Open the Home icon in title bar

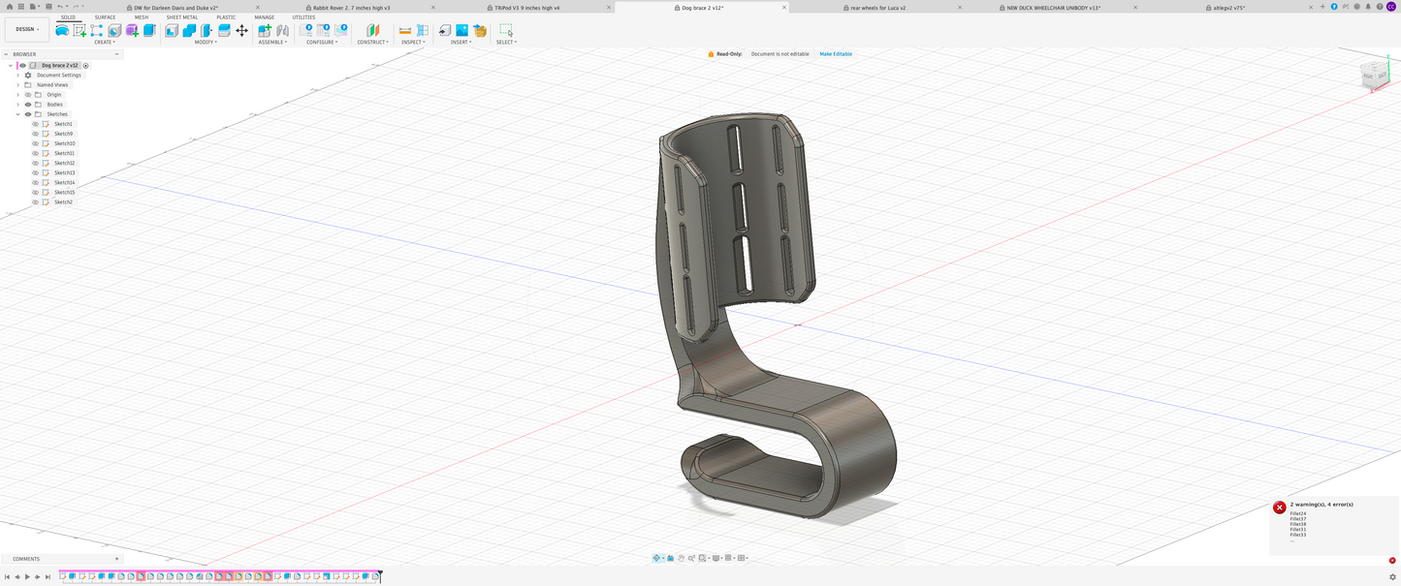tap(9, 7)
